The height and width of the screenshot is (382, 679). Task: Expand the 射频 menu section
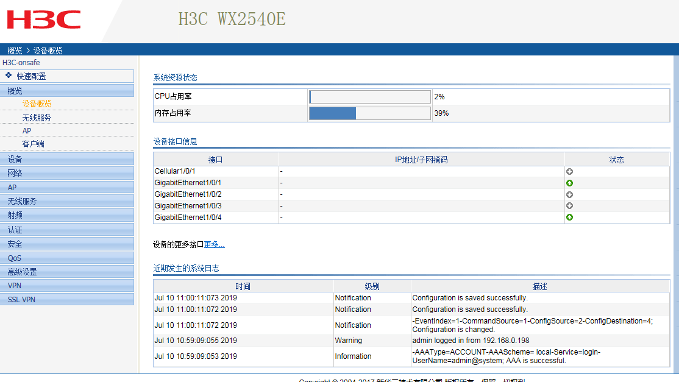[67, 215]
